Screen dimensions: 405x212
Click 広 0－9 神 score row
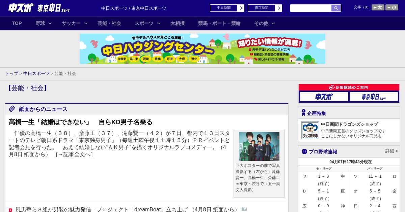coord(324,206)
